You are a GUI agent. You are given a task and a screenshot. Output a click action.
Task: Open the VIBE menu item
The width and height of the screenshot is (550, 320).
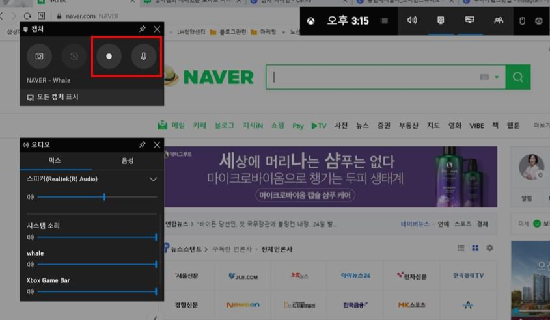[476, 126]
